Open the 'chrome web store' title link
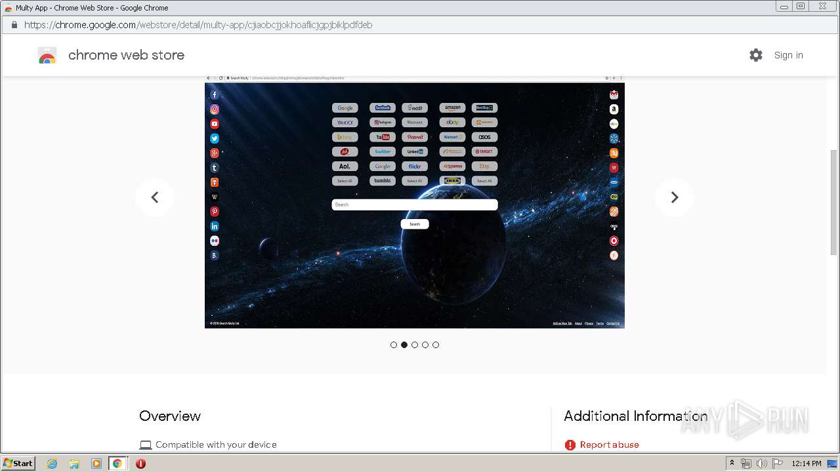840x472 pixels. tap(126, 55)
